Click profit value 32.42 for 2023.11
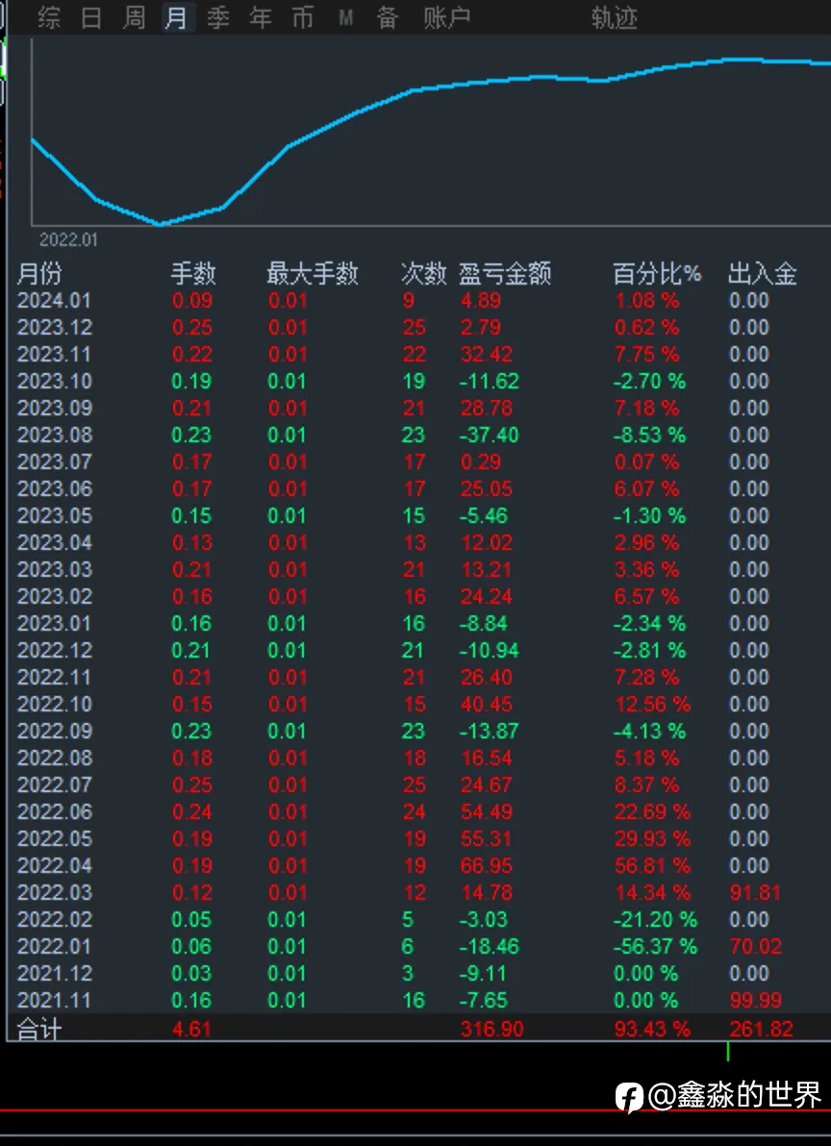831x1146 pixels. [487, 355]
